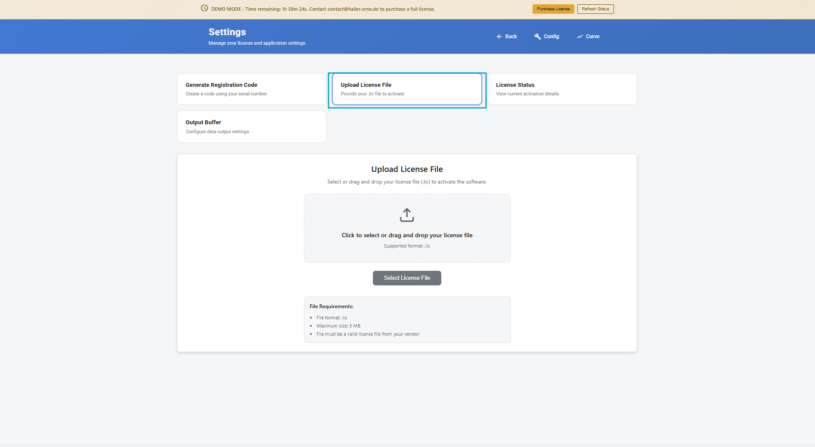Image resolution: width=815 pixels, height=447 pixels.
Task: Click 'View current activation details' text
Action: pos(527,94)
